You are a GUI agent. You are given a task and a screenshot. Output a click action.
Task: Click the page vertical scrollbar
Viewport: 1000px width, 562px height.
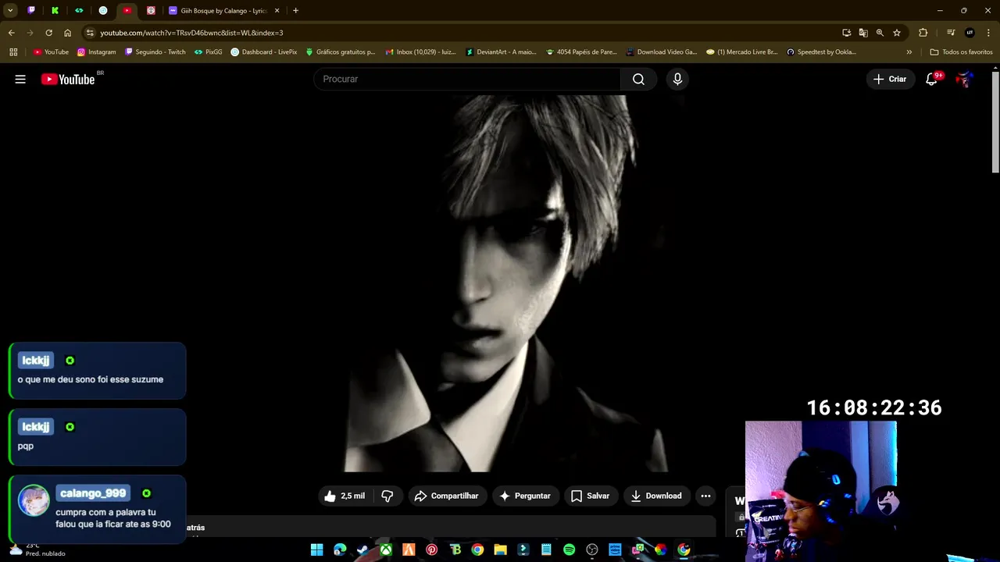(x=995, y=121)
